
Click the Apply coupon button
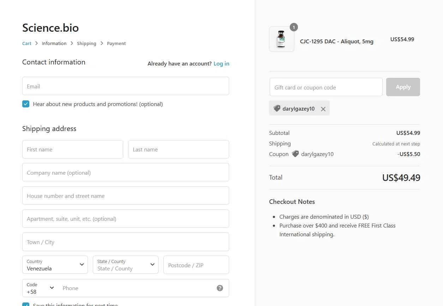tap(403, 87)
